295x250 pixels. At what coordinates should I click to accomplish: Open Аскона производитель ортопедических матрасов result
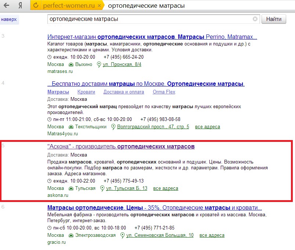coord(121,146)
